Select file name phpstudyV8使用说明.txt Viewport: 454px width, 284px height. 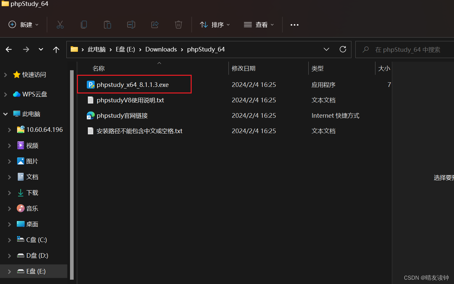coord(131,100)
